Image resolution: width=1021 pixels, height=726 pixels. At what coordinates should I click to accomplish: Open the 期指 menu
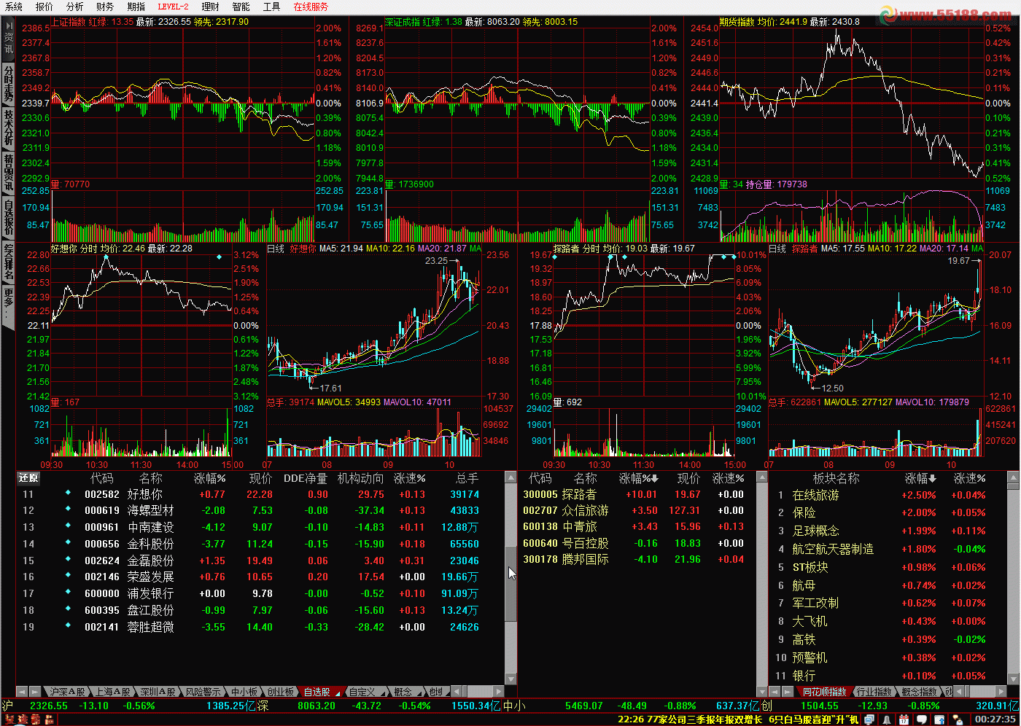pos(136,7)
